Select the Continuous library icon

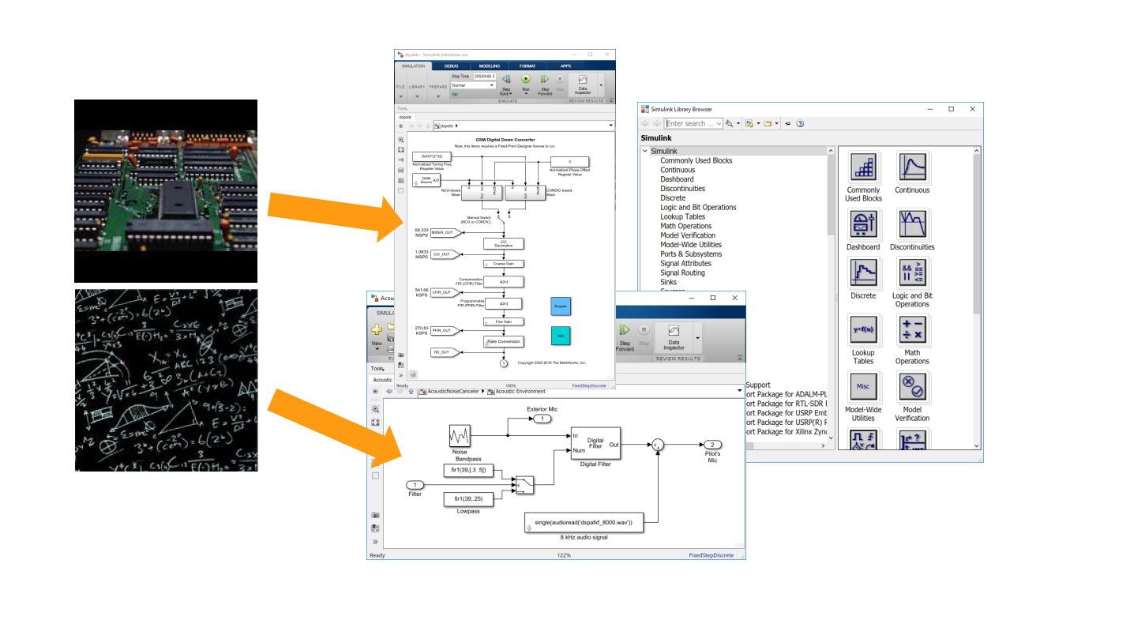pyautogui.click(x=911, y=167)
